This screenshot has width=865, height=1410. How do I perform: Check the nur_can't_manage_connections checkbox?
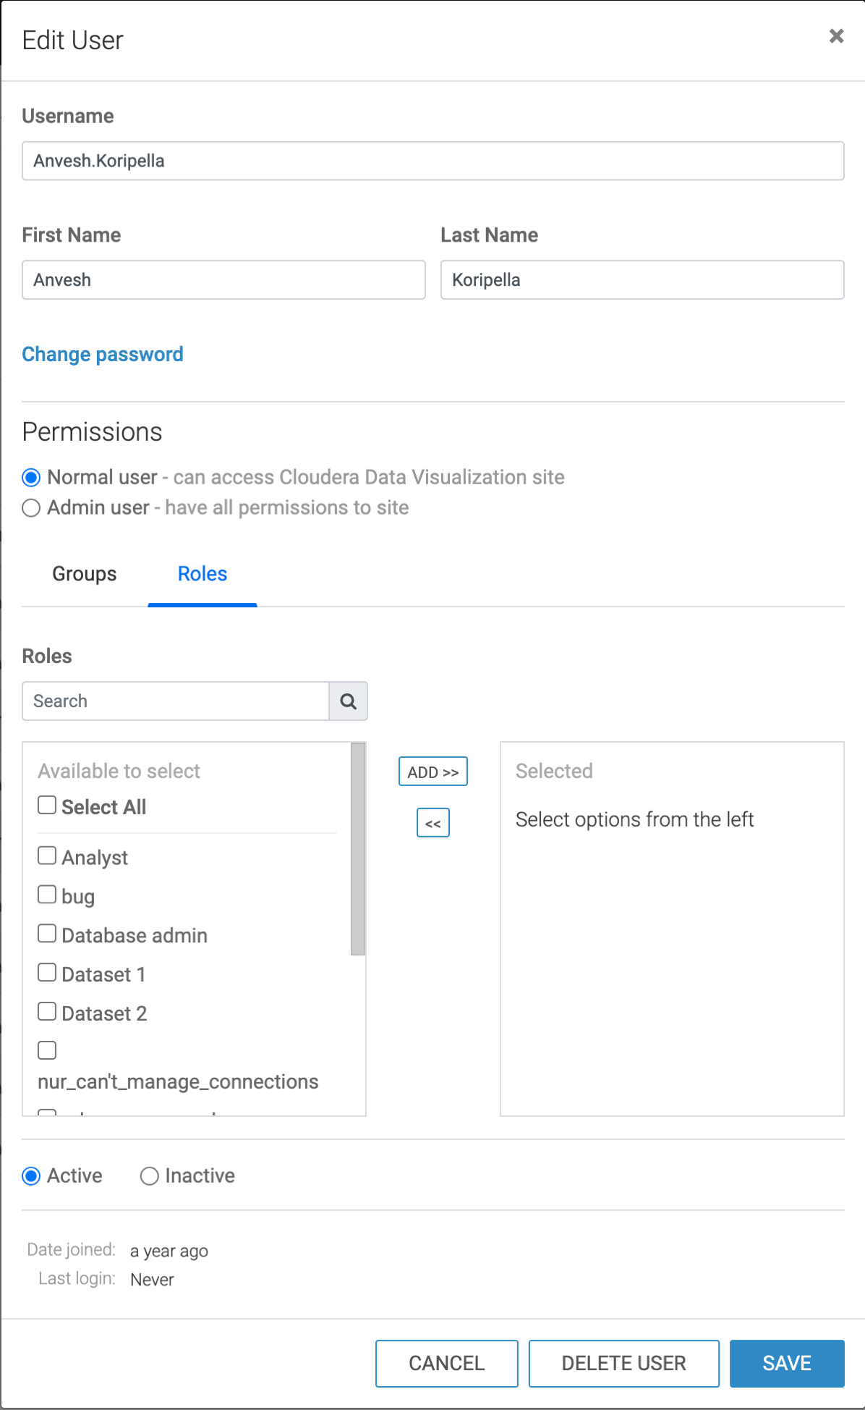point(47,1050)
